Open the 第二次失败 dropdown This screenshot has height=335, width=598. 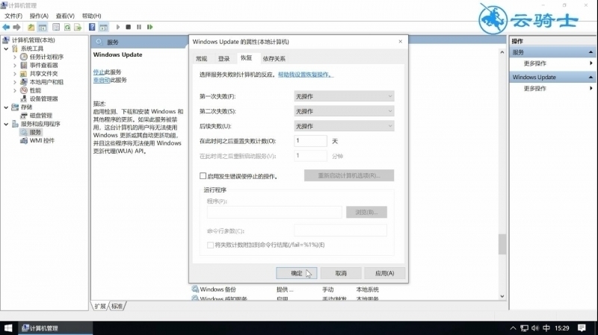(x=344, y=111)
